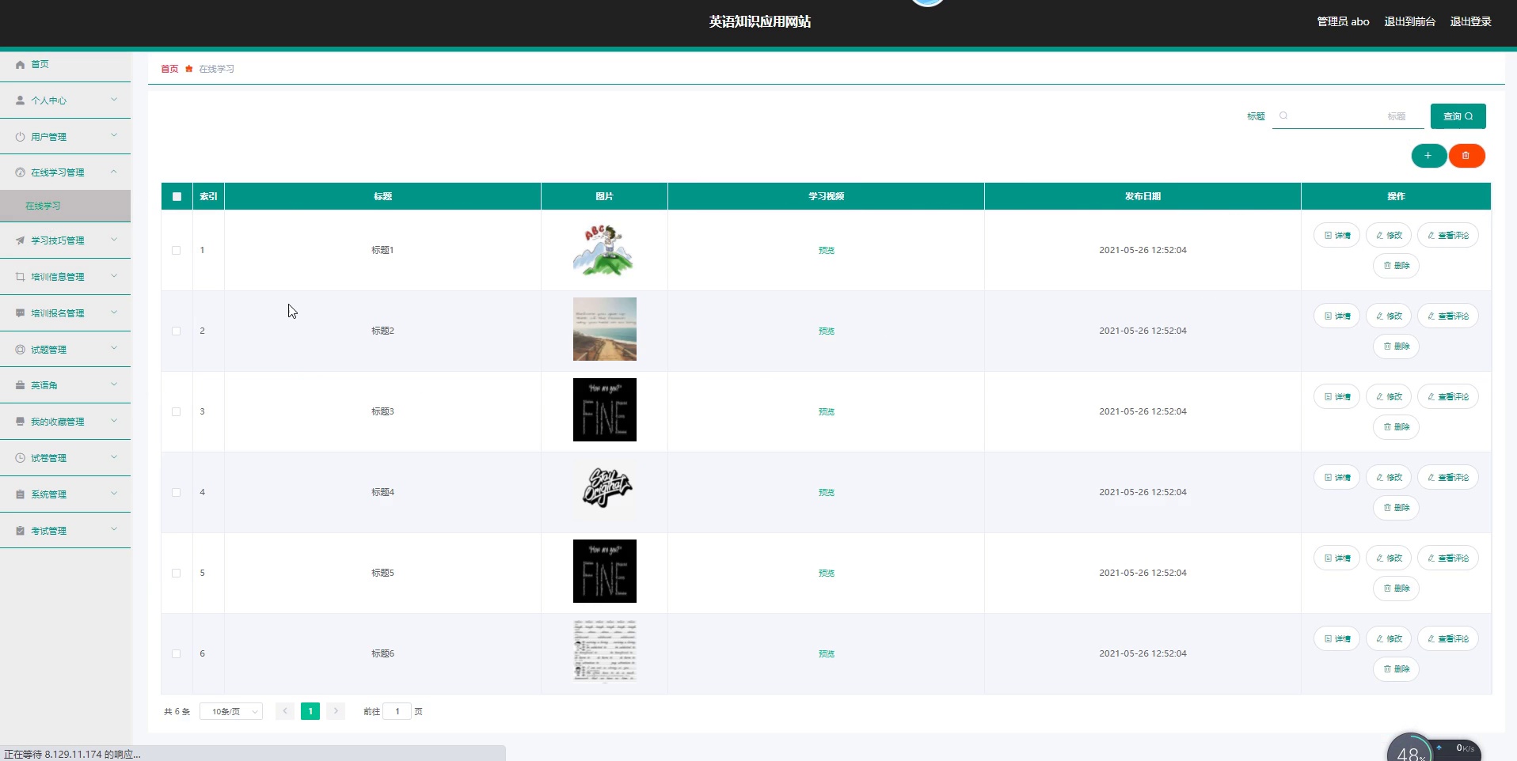Click 删除 for row 标题4
This screenshot has height=761, width=1517.
[x=1396, y=508]
